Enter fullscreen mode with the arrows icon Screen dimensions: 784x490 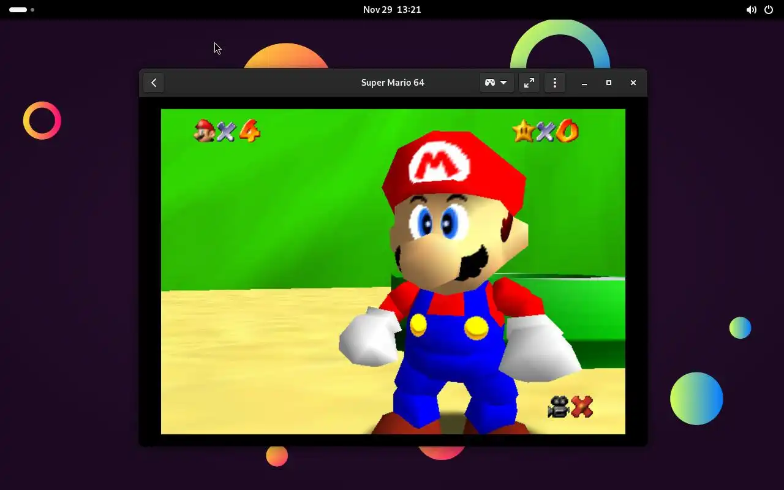pos(529,83)
